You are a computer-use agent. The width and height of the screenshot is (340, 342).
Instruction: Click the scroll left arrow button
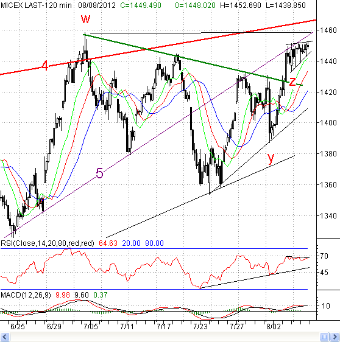coord(5,337)
